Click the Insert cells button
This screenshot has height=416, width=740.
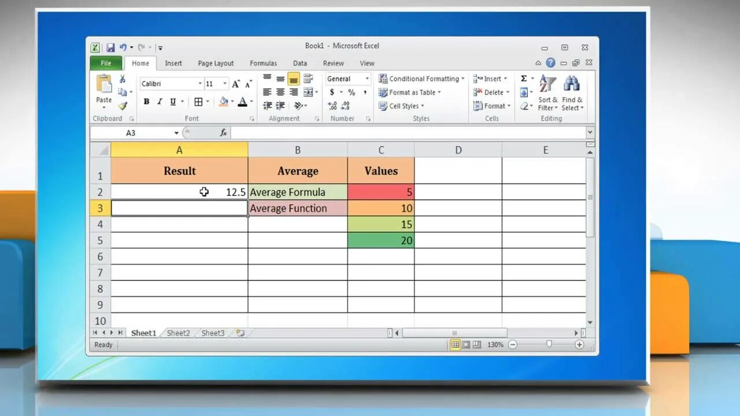(490, 79)
